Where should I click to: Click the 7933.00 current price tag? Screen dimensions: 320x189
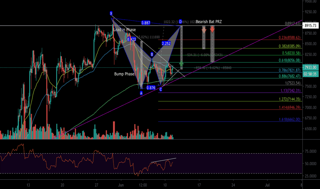click(310, 67)
